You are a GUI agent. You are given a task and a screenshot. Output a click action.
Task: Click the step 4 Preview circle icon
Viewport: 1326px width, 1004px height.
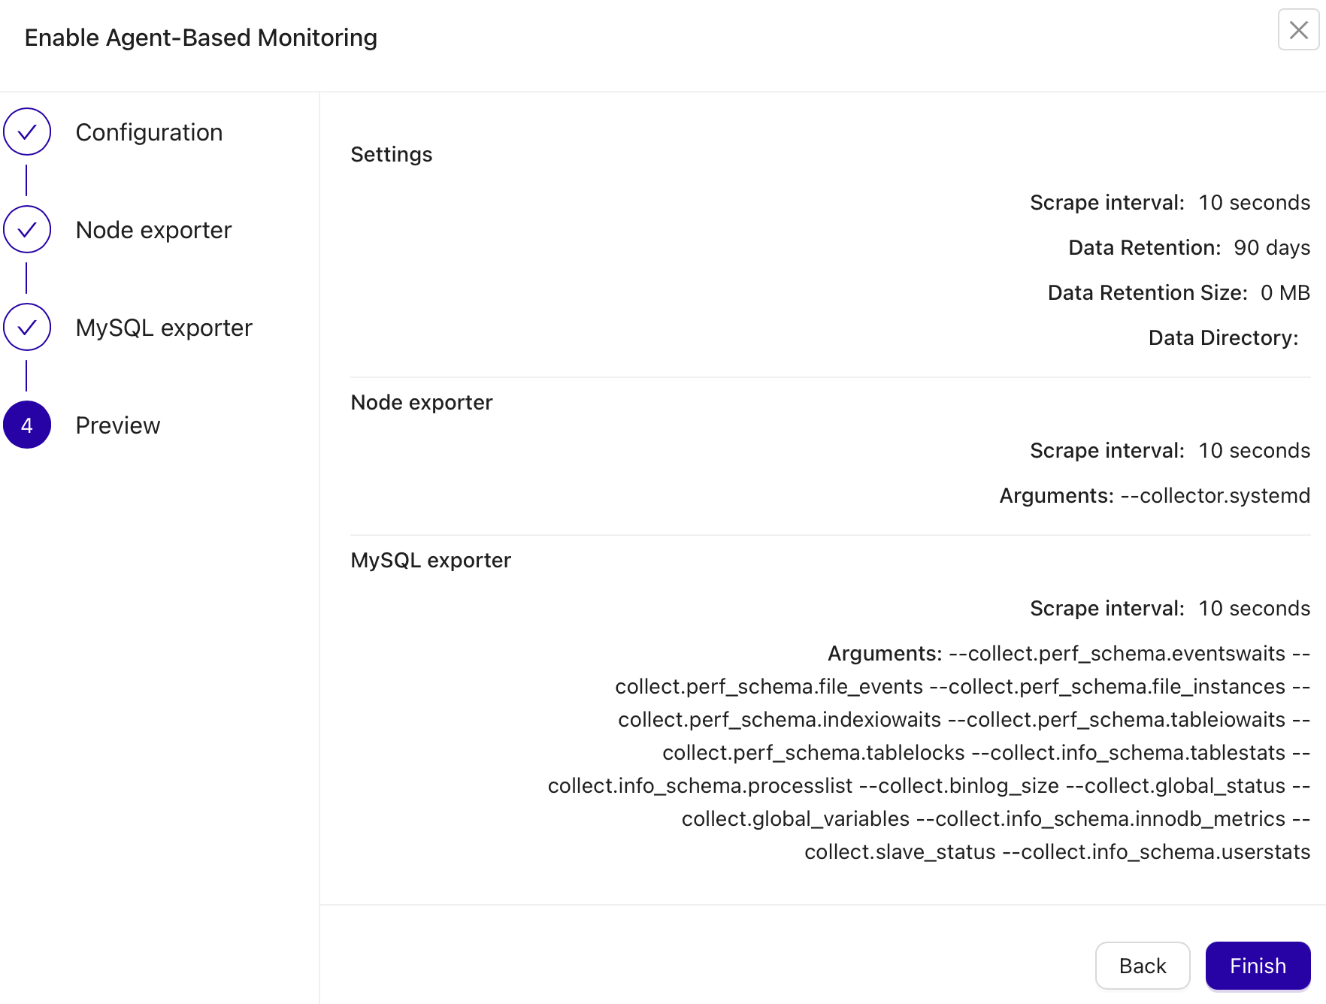pos(27,425)
